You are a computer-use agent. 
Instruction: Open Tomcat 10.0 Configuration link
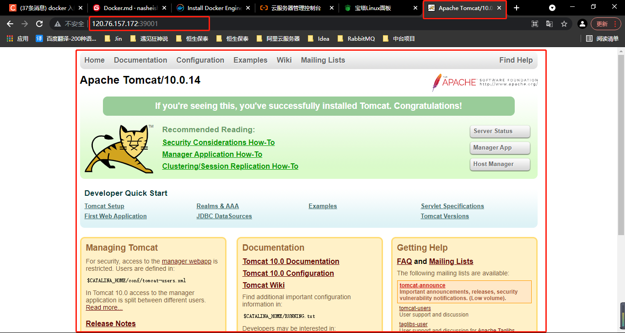[x=288, y=273]
